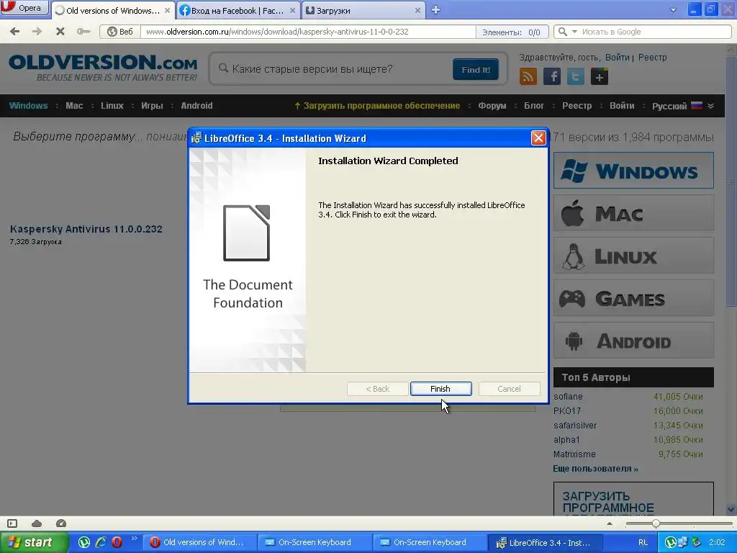Image resolution: width=737 pixels, height=553 pixels.
Task: Open safarisilver author profile
Action: (575, 426)
